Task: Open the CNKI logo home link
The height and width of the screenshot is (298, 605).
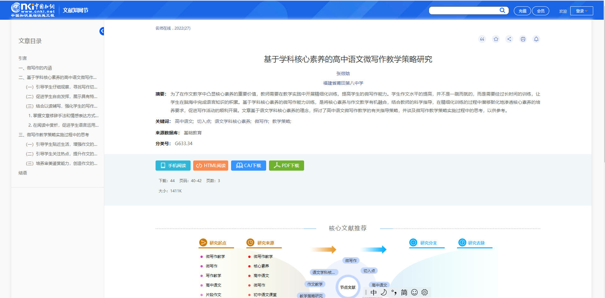Action: [33, 10]
